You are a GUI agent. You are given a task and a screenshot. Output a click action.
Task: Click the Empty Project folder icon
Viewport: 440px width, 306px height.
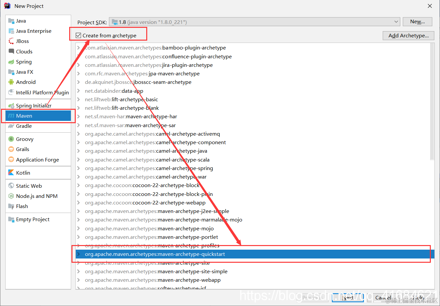[11, 220]
